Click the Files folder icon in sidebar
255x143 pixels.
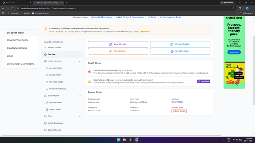(45, 116)
